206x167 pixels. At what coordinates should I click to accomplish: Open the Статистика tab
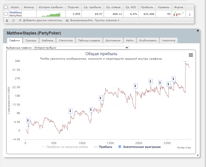(66, 40)
